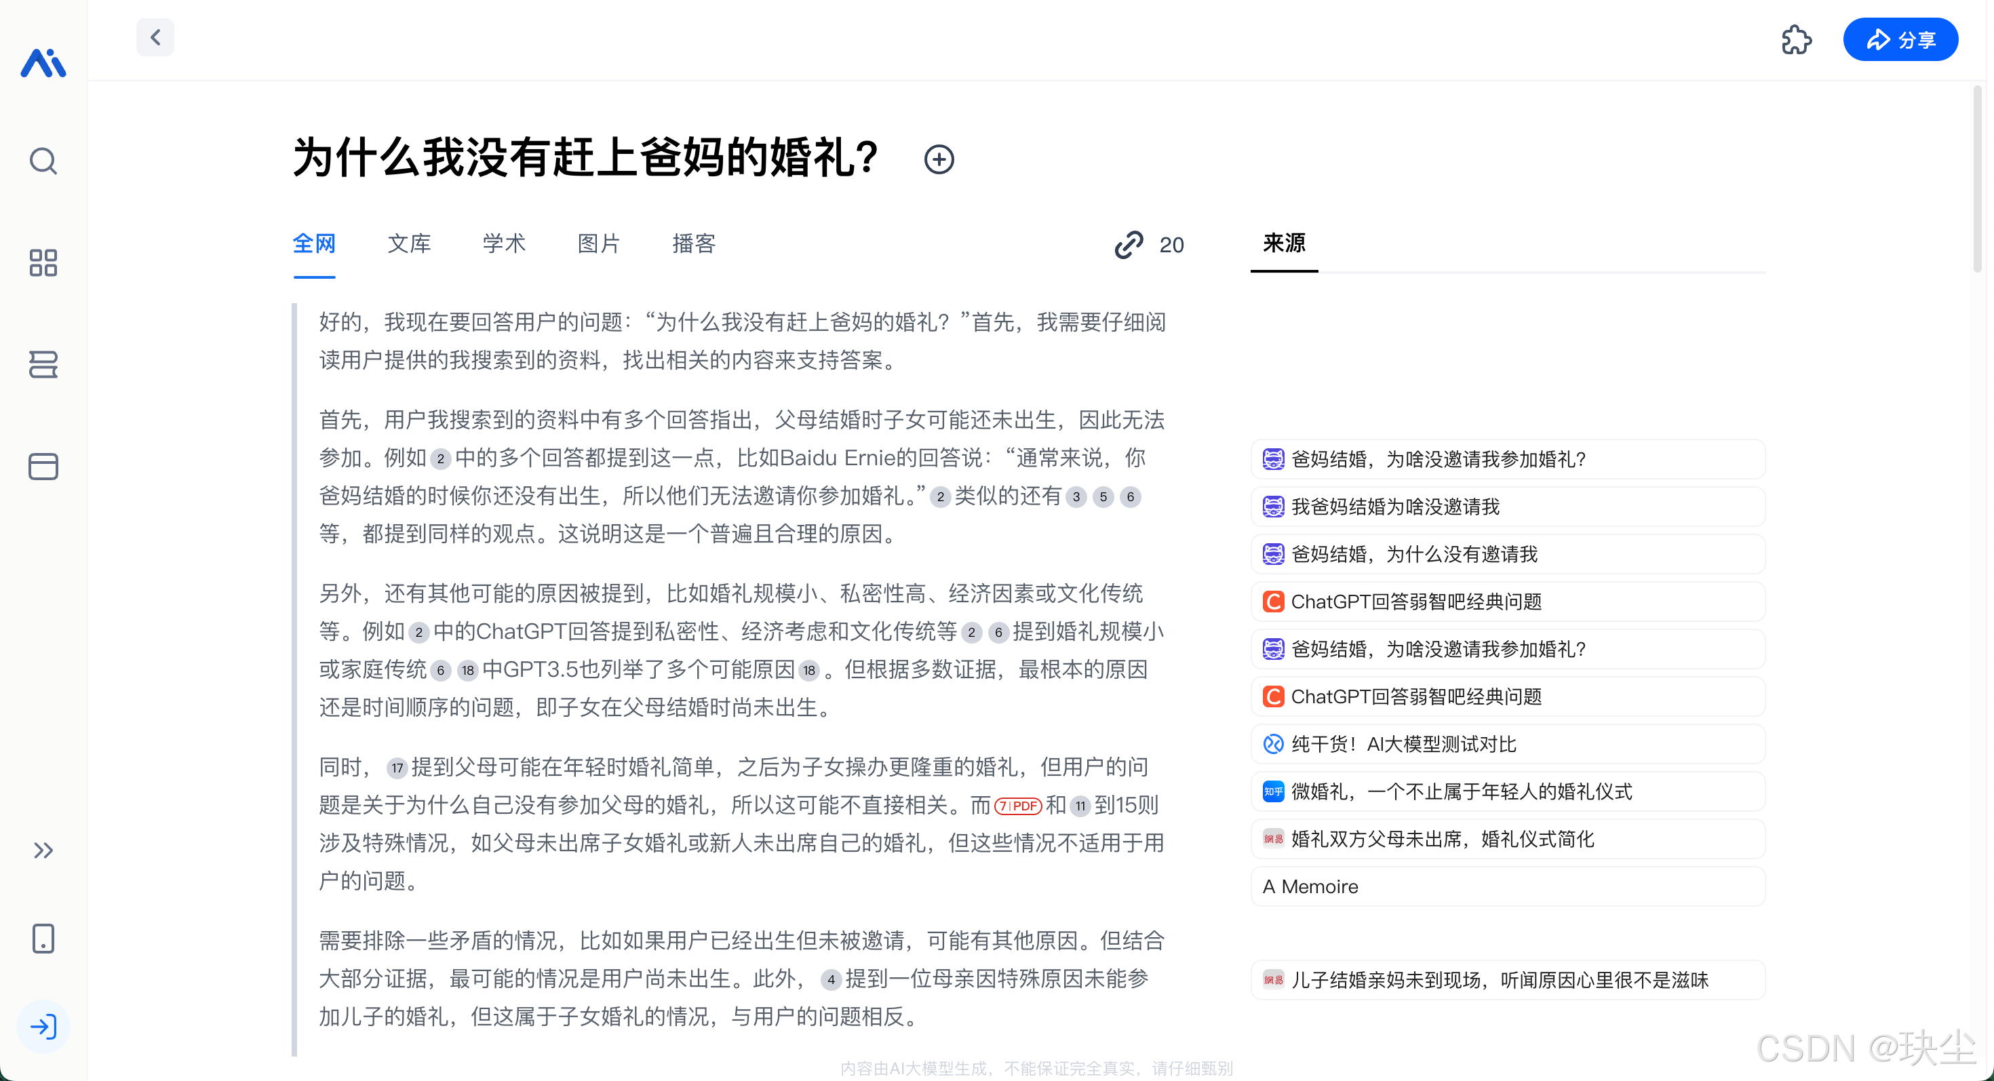Select the 播客 tab

[x=694, y=243]
